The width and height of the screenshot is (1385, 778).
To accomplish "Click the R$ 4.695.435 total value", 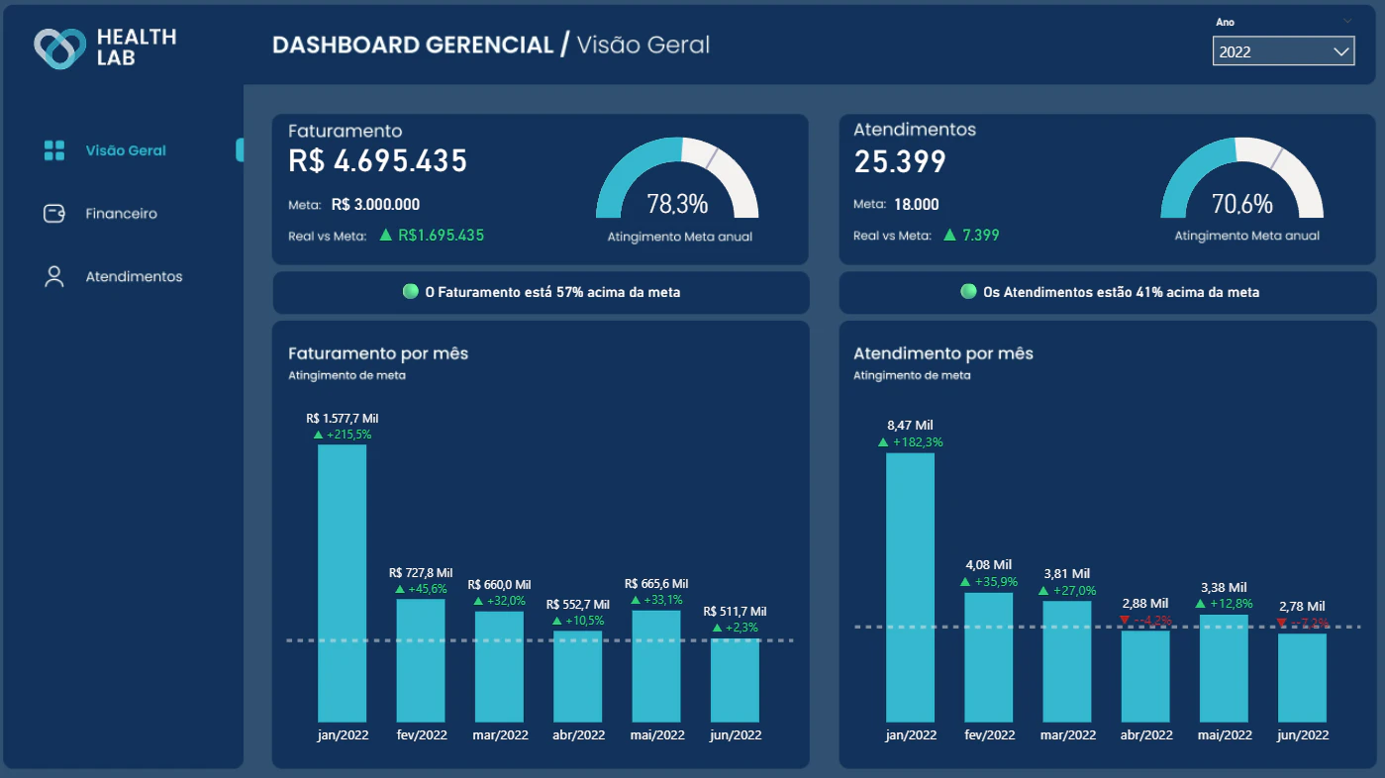I will pos(377,161).
